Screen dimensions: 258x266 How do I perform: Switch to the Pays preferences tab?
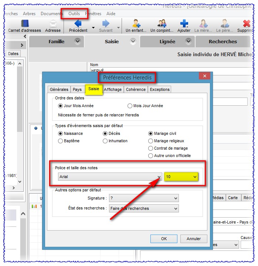pyautogui.click(x=77, y=89)
